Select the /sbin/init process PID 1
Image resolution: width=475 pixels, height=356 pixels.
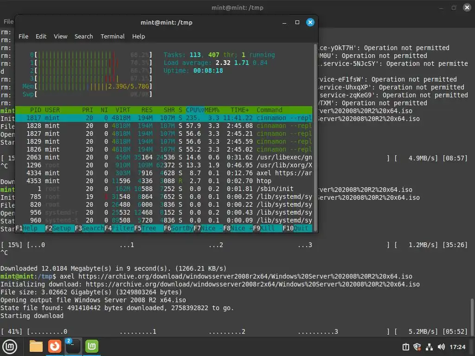point(164,189)
